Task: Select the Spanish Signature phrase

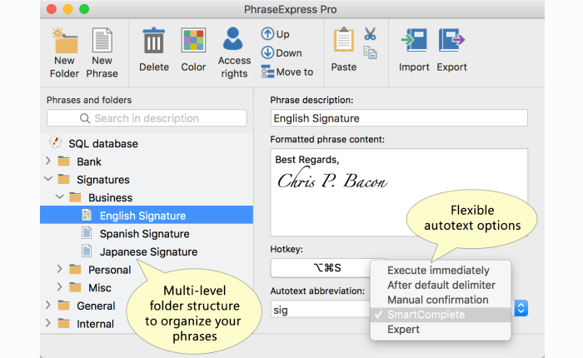Action: click(147, 233)
